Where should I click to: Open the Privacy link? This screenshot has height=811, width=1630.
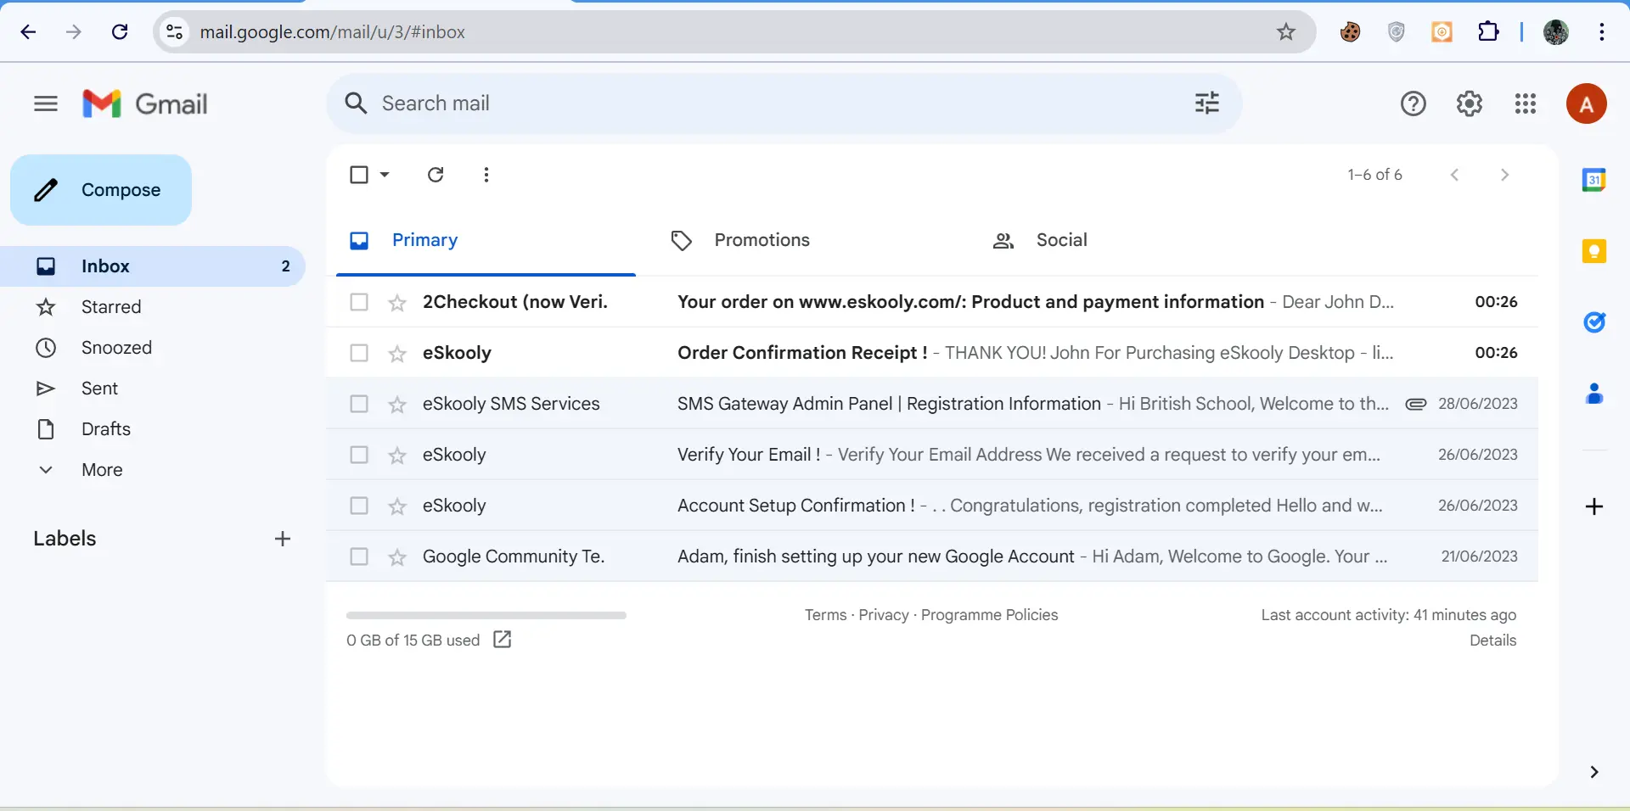pos(883,615)
